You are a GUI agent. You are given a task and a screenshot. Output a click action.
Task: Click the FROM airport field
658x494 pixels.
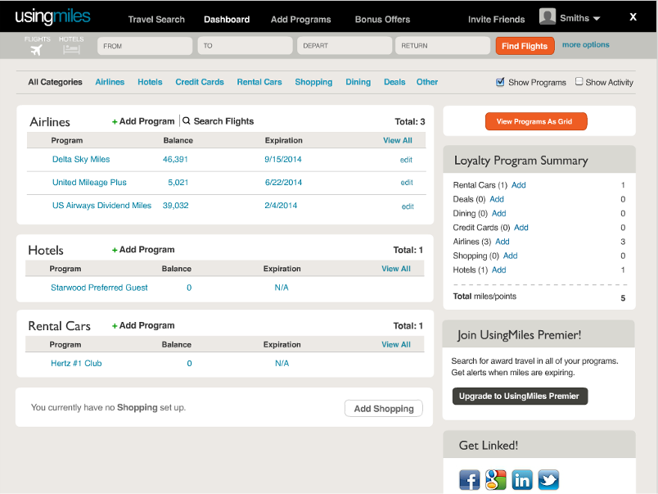click(x=145, y=46)
